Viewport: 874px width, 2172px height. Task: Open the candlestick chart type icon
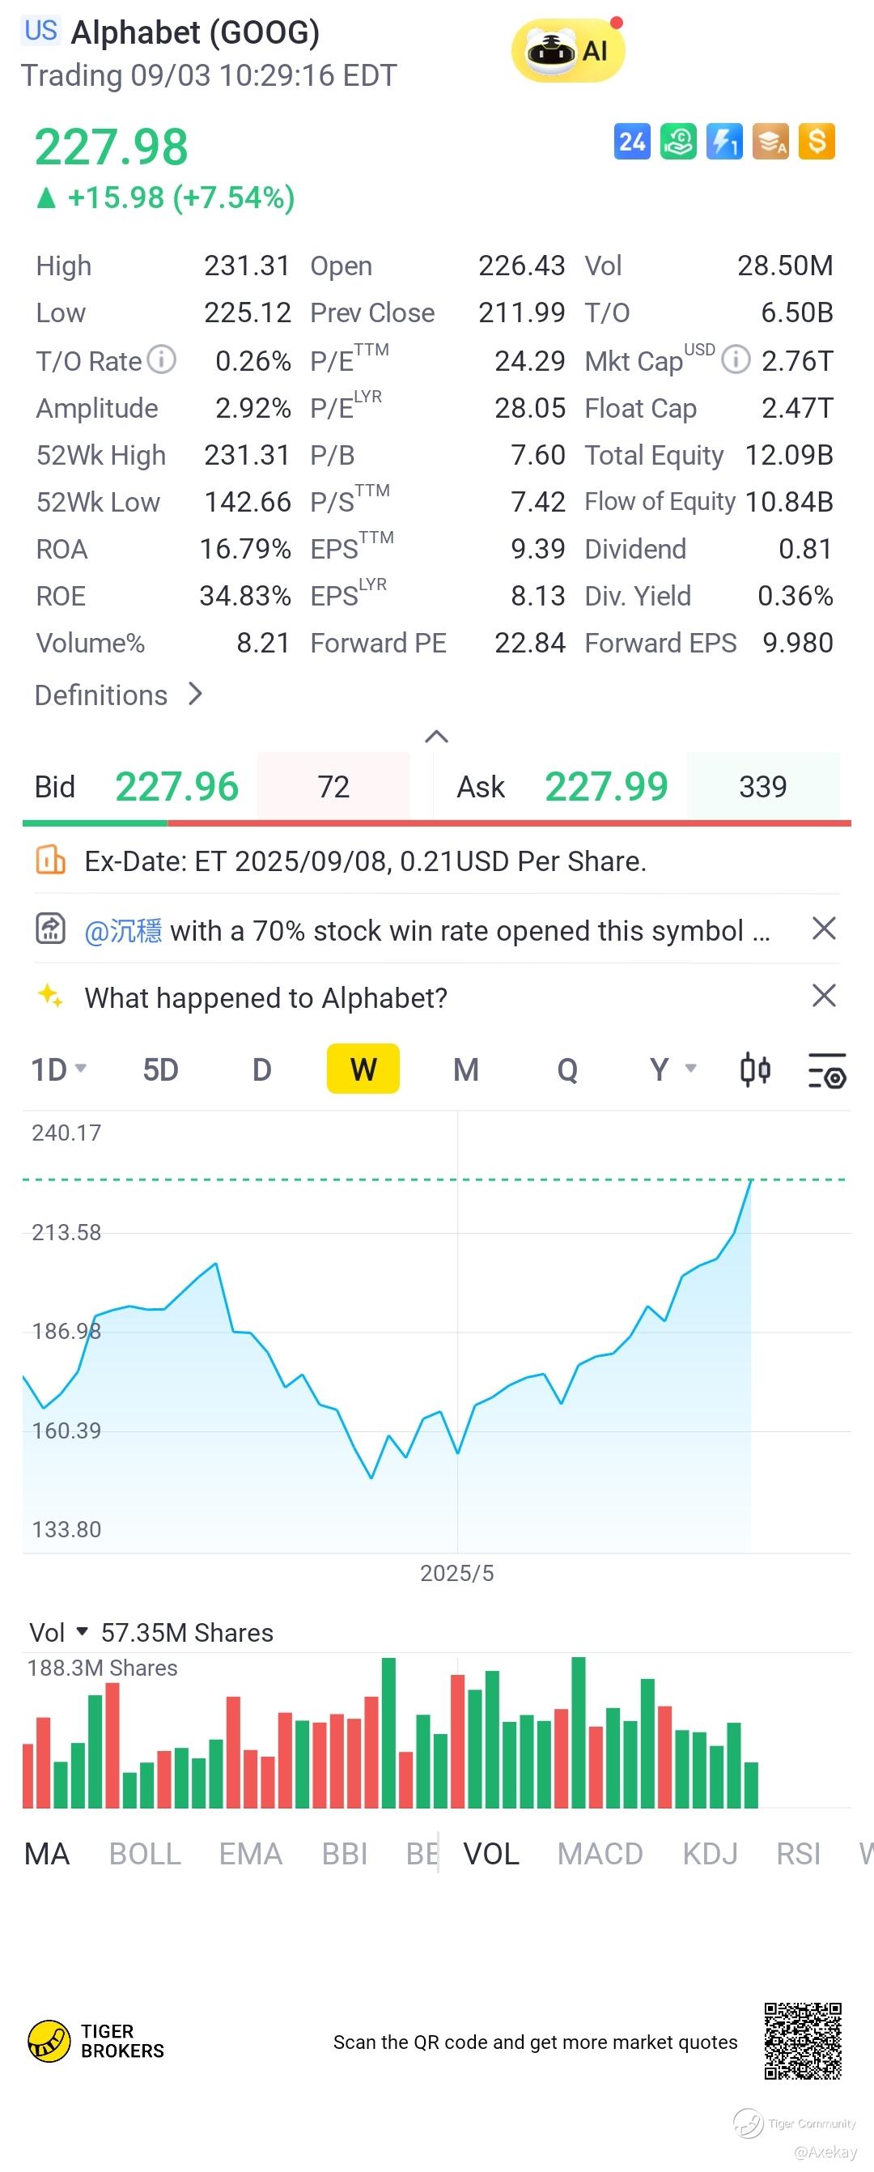click(x=755, y=1070)
